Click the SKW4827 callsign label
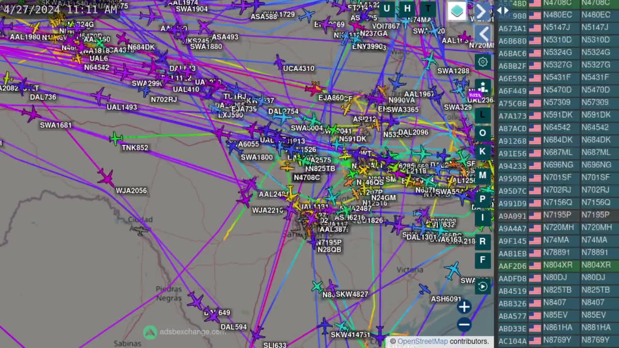This screenshot has height=348, width=619. 352,294
